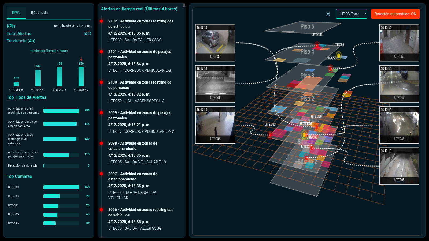
Task: Select the Piso 5 floor plane
Action: pos(303,27)
